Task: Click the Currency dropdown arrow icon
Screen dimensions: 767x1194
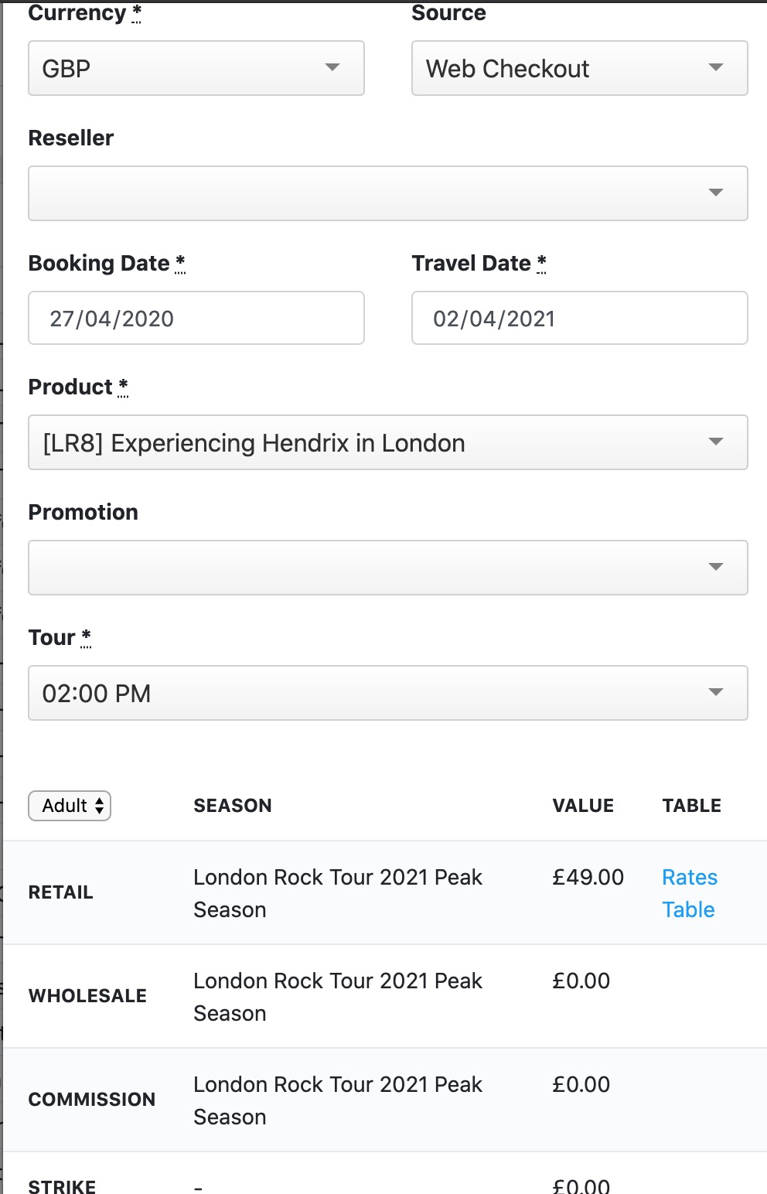Action: pos(332,67)
